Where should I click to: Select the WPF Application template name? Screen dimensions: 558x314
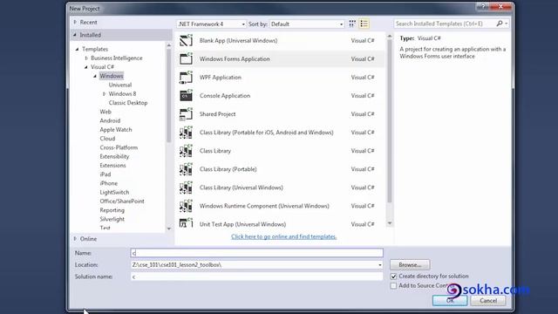coord(221,78)
